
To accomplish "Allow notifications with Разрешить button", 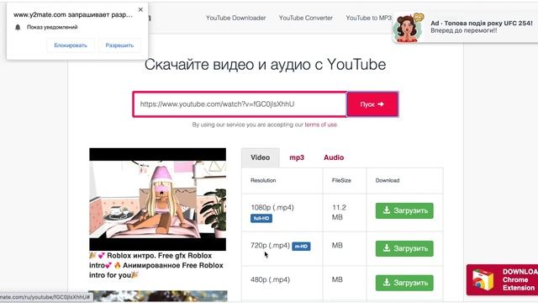I will coord(119,45).
